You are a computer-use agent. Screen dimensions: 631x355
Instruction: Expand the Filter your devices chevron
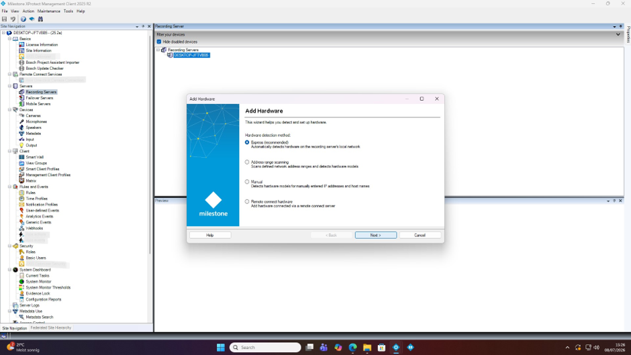pos(618,35)
